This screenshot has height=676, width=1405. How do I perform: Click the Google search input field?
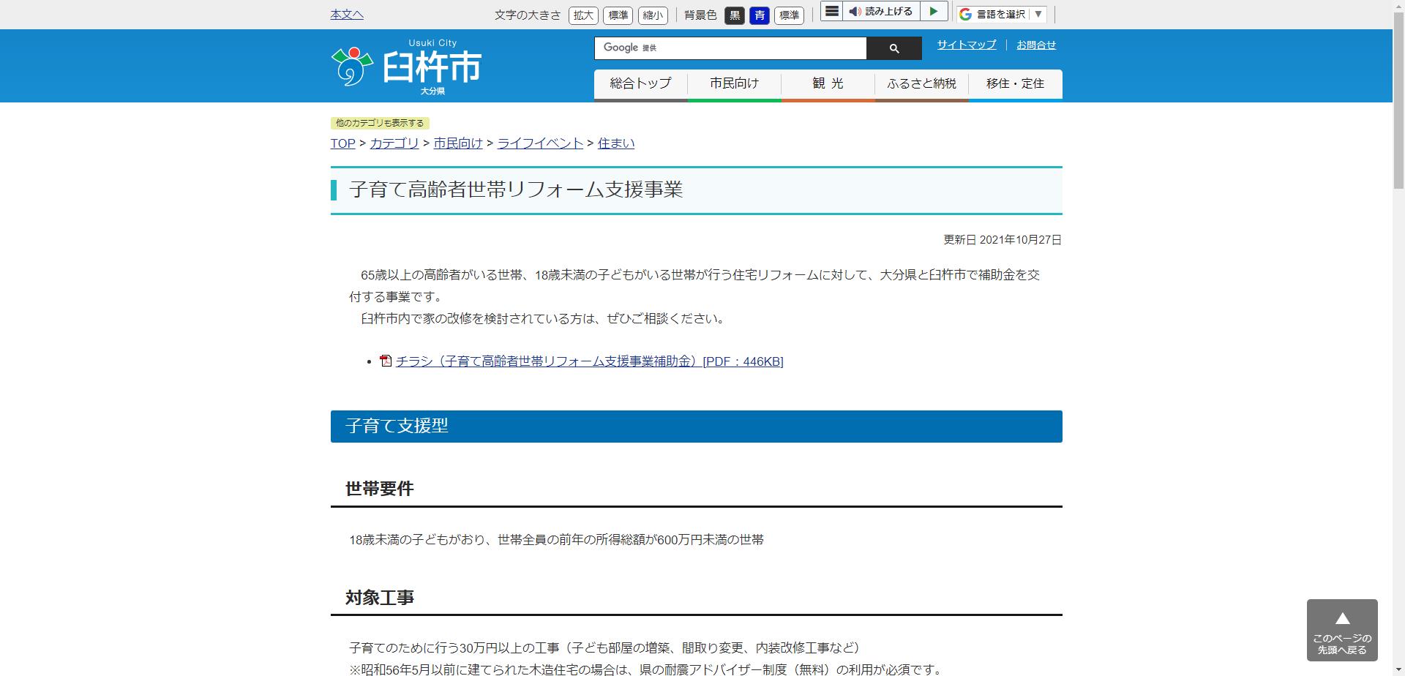pos(730,48)
